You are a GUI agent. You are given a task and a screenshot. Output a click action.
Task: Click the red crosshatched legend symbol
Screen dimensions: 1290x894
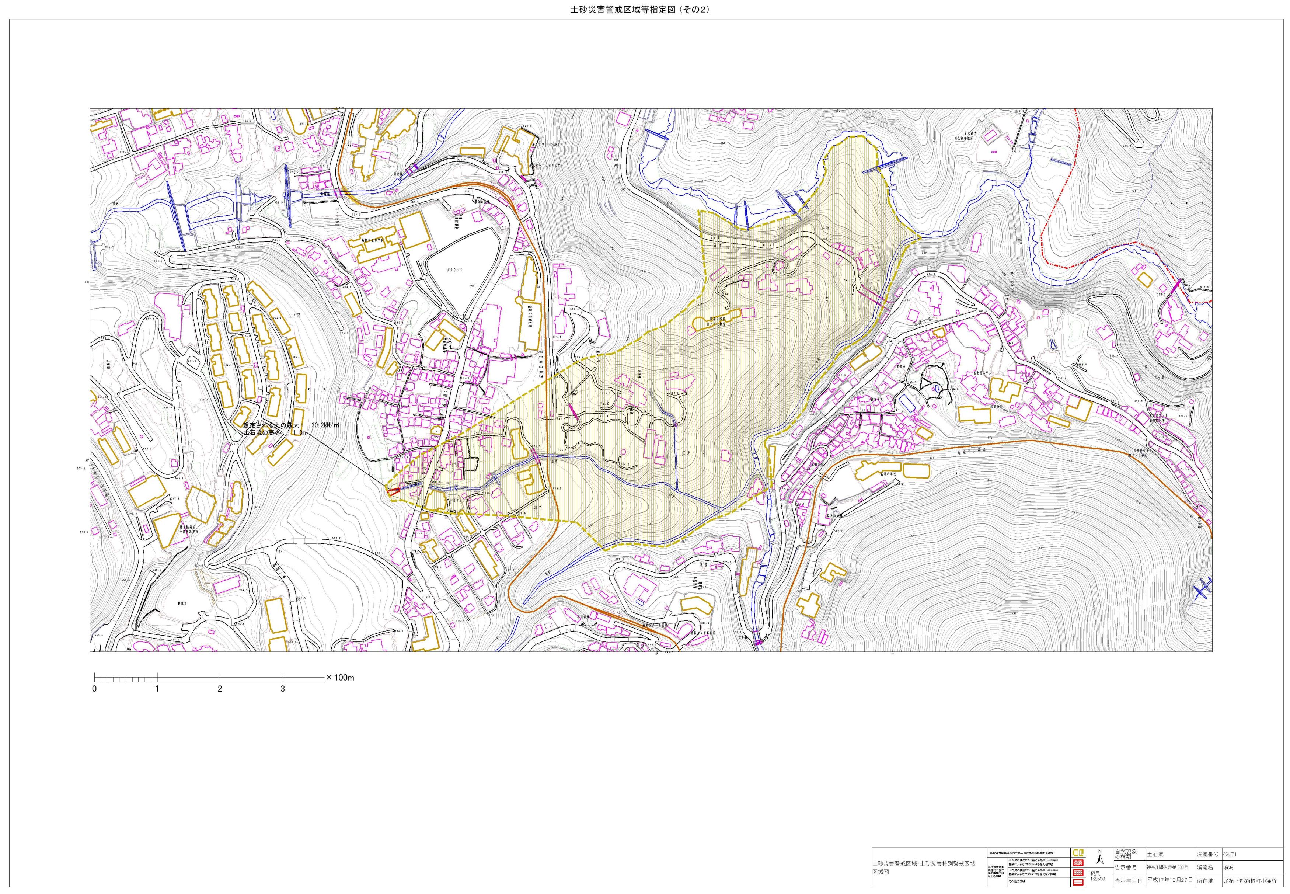tap(1078, 863)
